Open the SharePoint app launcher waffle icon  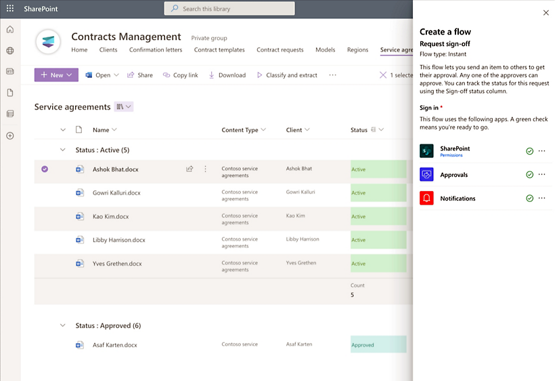coord(10,8)
